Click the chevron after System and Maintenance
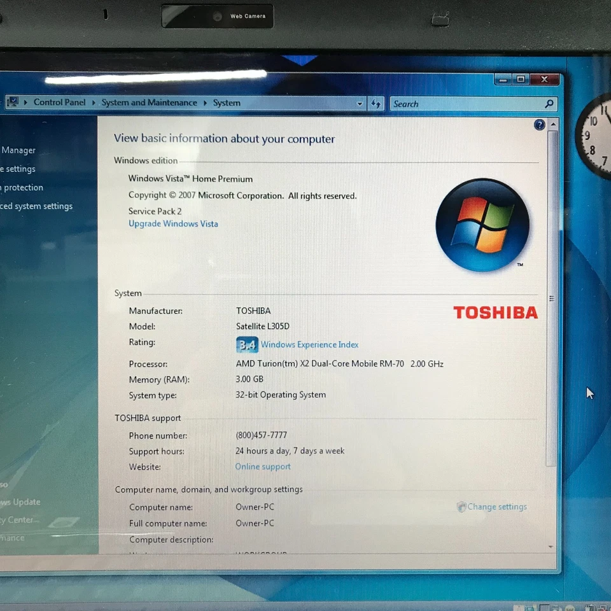611x611 pixels. (x=204, y=102)
